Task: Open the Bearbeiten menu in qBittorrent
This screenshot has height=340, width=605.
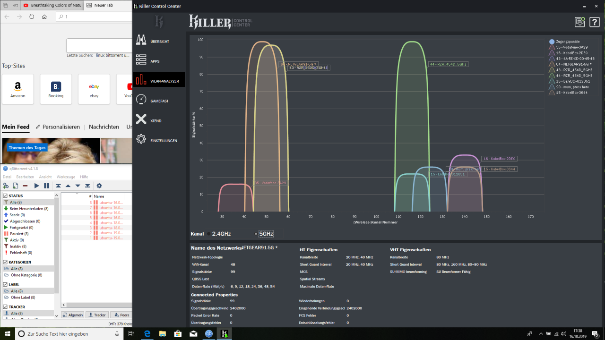Action: (x=25, y=177)
